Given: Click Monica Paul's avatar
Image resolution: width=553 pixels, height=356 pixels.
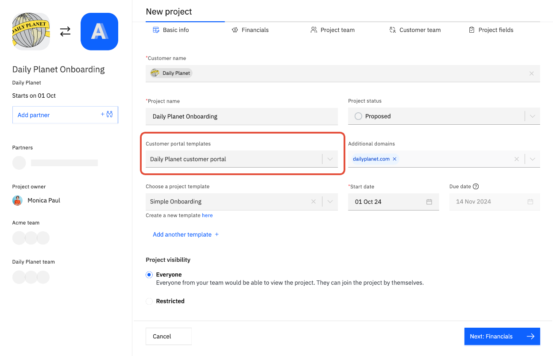Looking at the screenshot, I should point(17,200).
